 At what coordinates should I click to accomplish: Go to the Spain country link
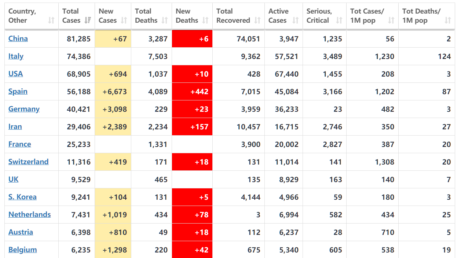[18, 91]
